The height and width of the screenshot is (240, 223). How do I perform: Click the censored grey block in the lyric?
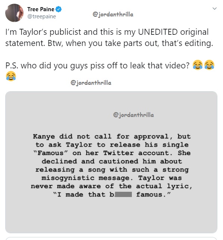tap(123, 194)
